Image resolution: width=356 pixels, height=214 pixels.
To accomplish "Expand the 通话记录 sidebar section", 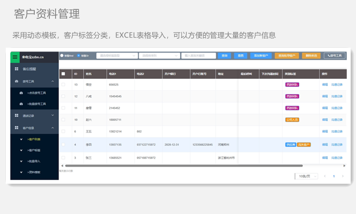I will click(x=53, y=115).
